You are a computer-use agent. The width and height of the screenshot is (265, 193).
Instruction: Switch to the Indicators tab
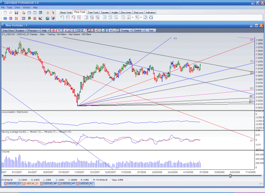click(151, 12)
